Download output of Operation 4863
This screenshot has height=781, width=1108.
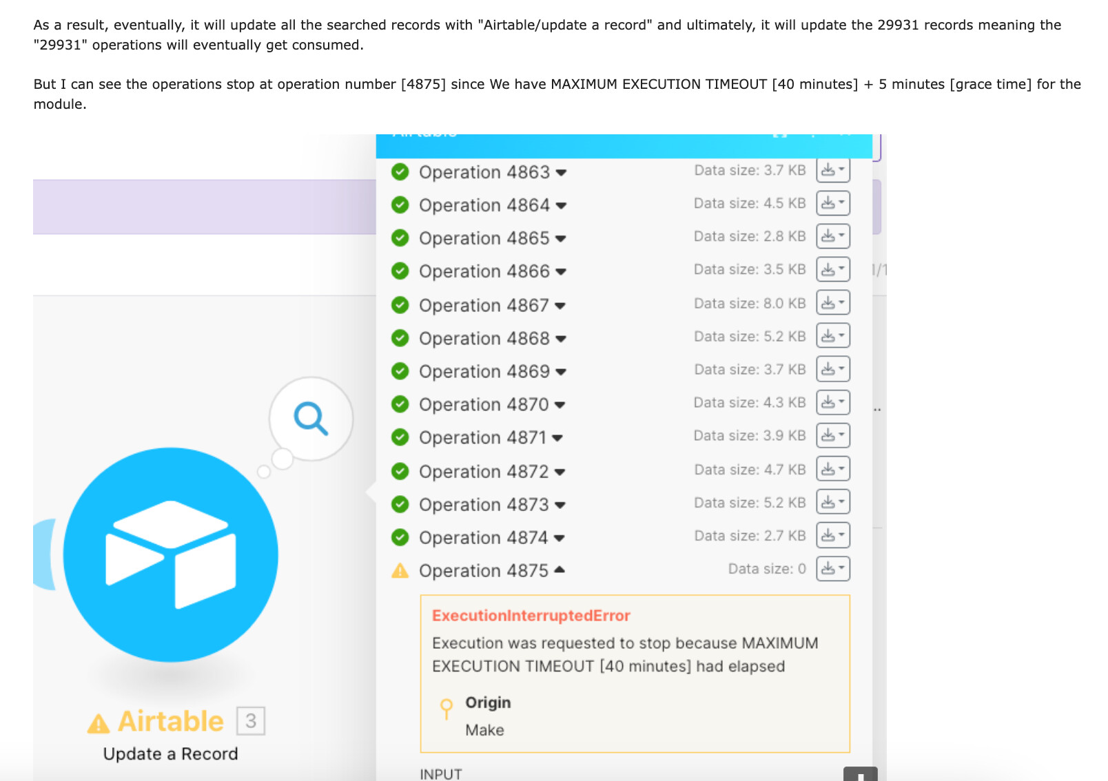click(x=833, y=169)
